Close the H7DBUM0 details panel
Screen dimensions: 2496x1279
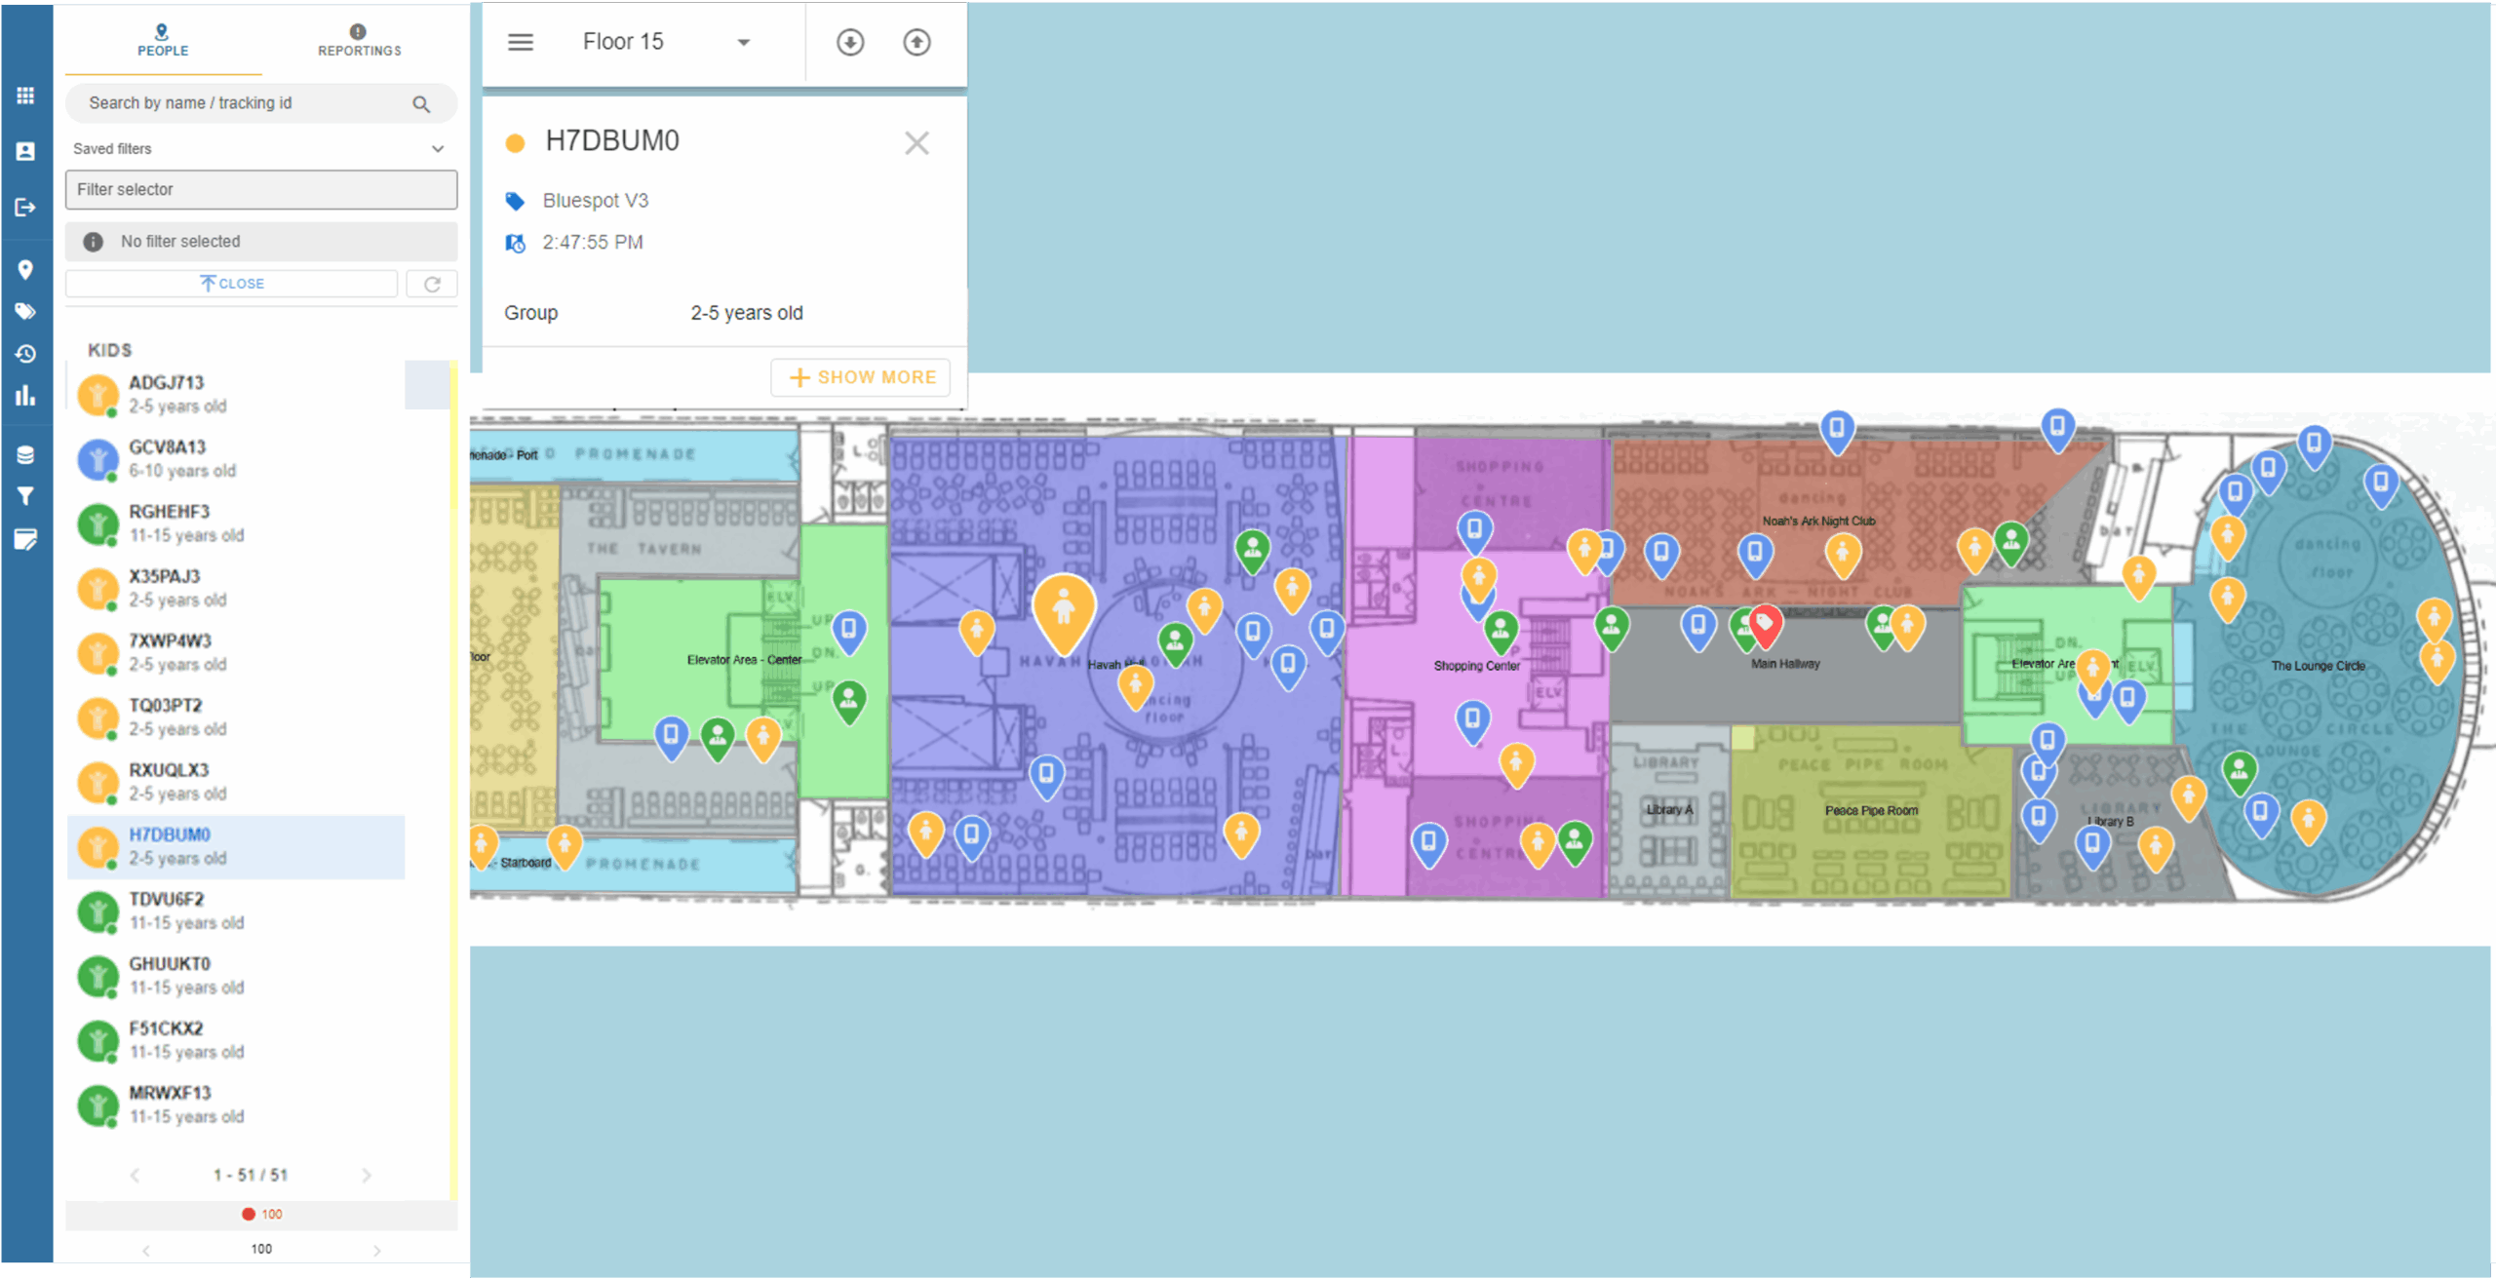pos(916,143)
